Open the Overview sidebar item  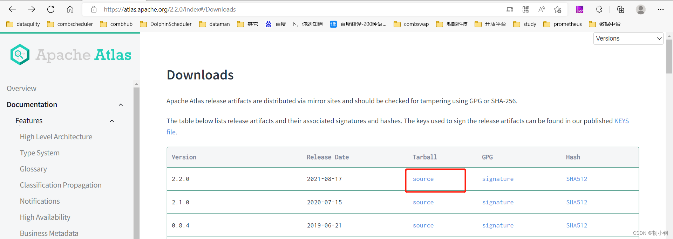21,89
